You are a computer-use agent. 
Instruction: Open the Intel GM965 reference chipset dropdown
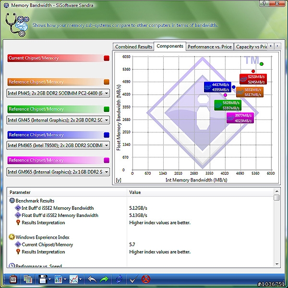coord(58,172)
